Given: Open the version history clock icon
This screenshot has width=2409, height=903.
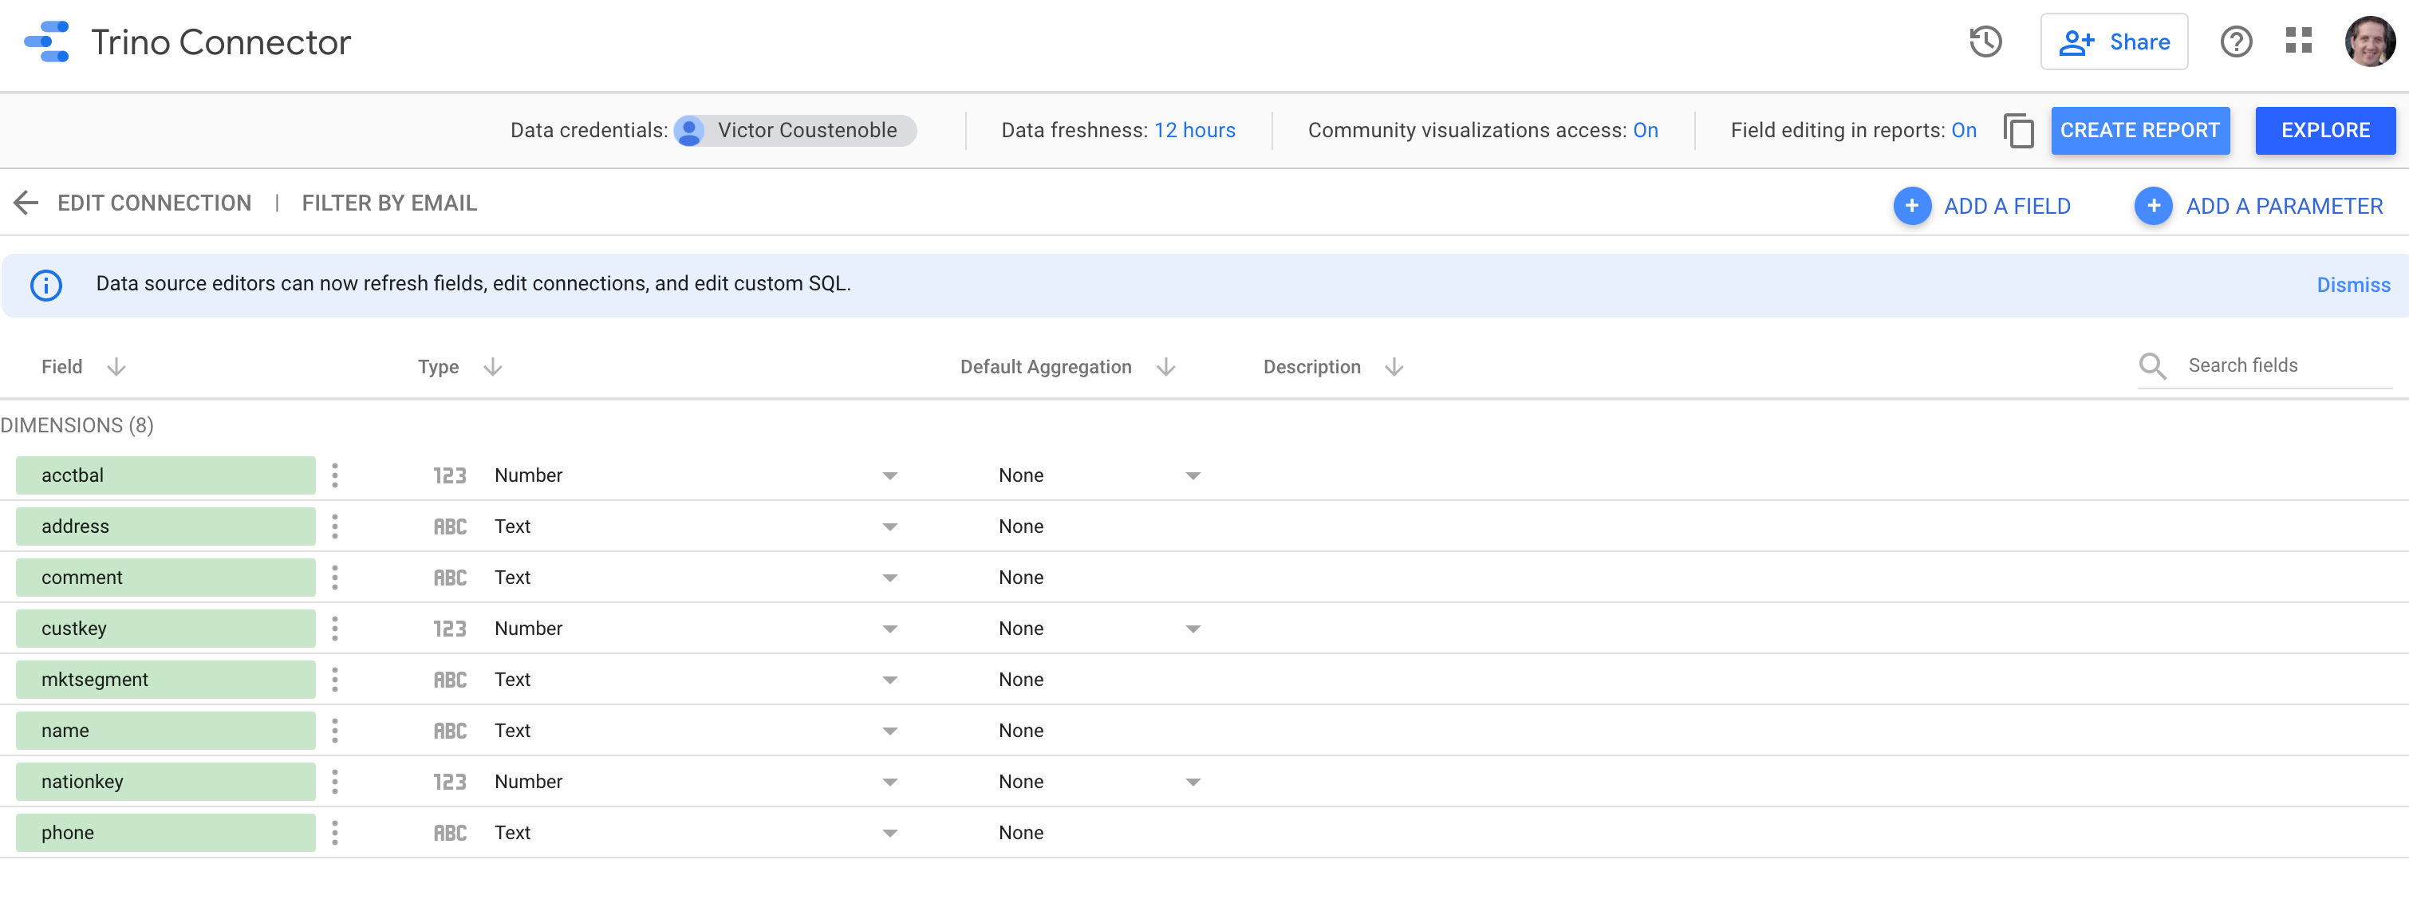Looking at the screenshot, I should 1985,42.
